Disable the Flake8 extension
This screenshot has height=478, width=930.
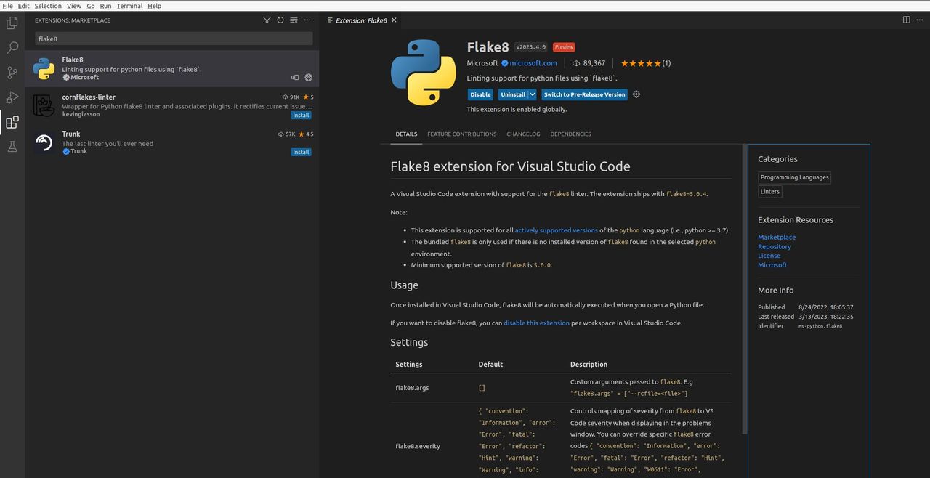click(480, 94)
